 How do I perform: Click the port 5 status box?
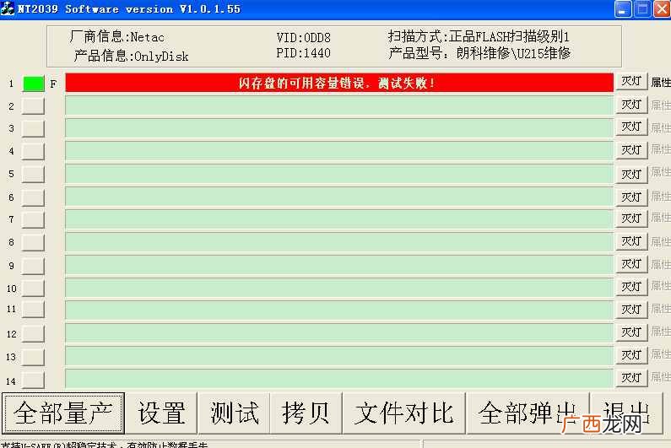pyautogui.click(x=34, y=174)
